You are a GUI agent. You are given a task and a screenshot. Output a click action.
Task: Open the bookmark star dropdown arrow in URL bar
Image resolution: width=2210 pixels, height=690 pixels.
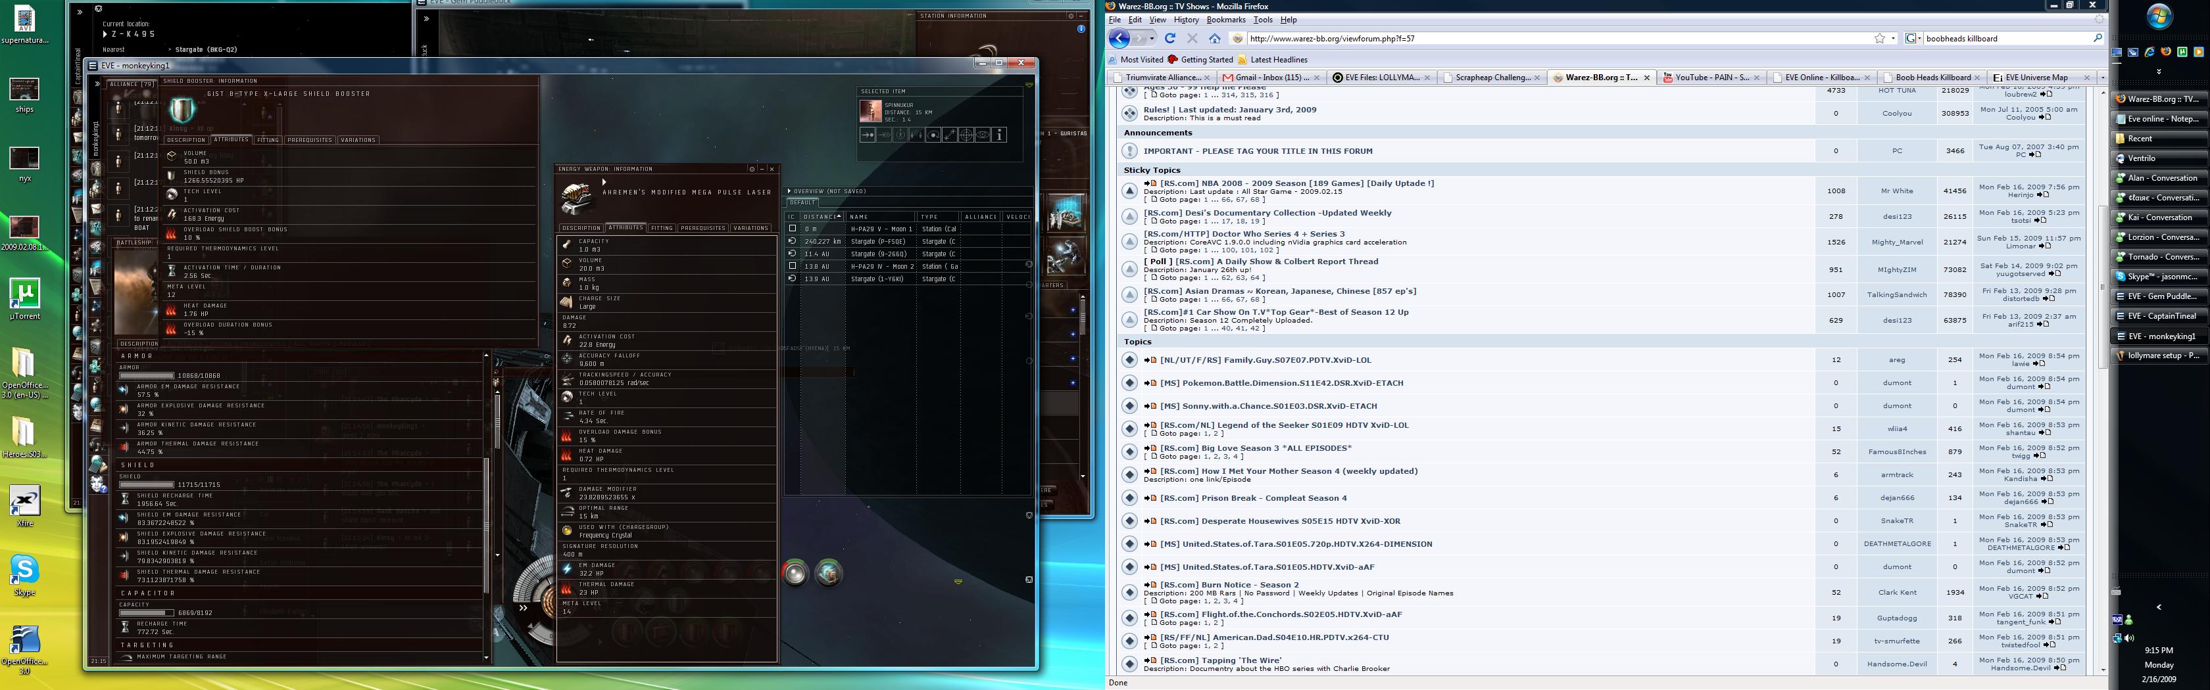1894,39
